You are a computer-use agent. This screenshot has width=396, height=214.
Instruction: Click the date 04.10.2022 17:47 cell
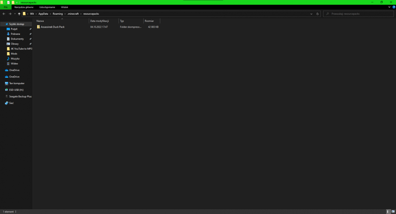(x=99, y=27)
